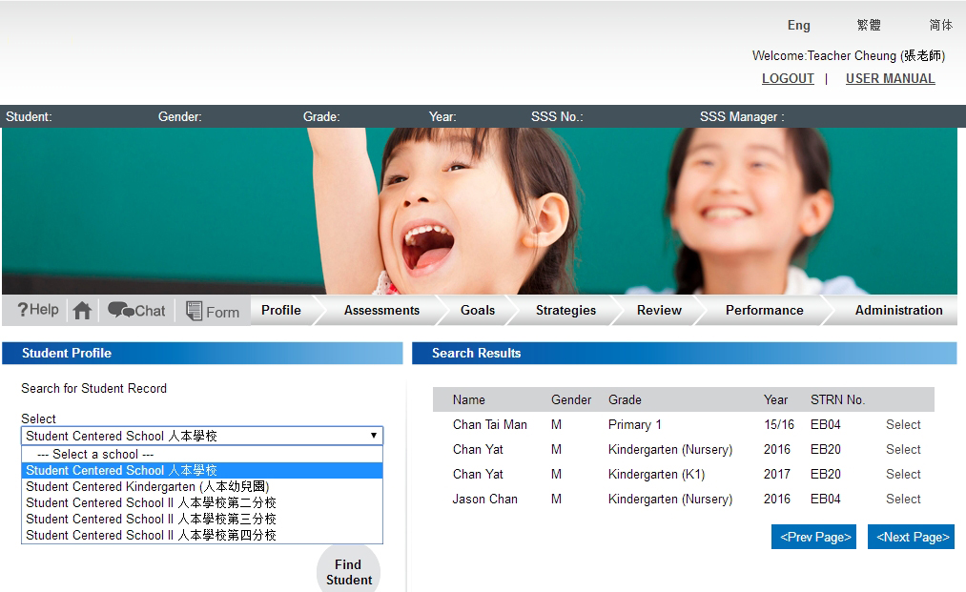Click the banner photo of the children

[x=480, y=211]
